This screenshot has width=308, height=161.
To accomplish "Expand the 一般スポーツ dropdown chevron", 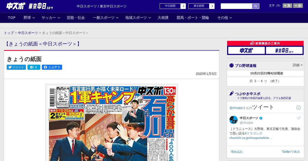I will 117,18.
